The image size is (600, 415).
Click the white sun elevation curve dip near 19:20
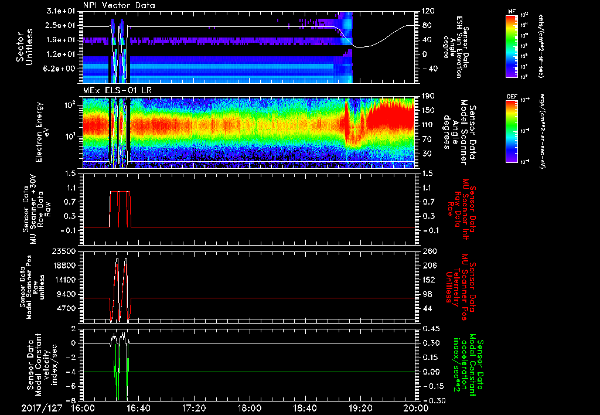tap(360, 47)
